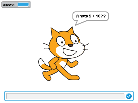
Task: Click the blue empty value box of answer
Action: (23, 5)
